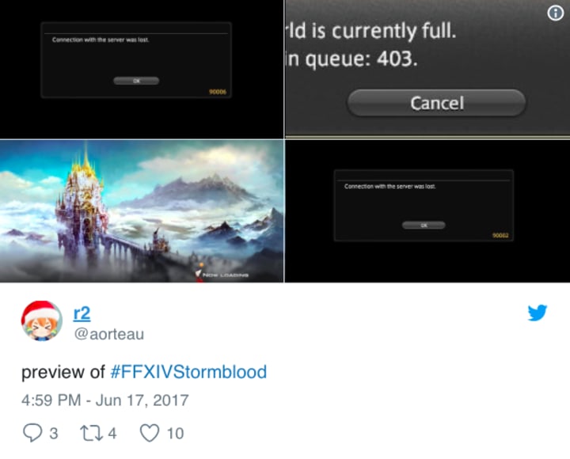Click the Twitter bird logo
Screen dimensions: 570x459
tap(538, 313)
